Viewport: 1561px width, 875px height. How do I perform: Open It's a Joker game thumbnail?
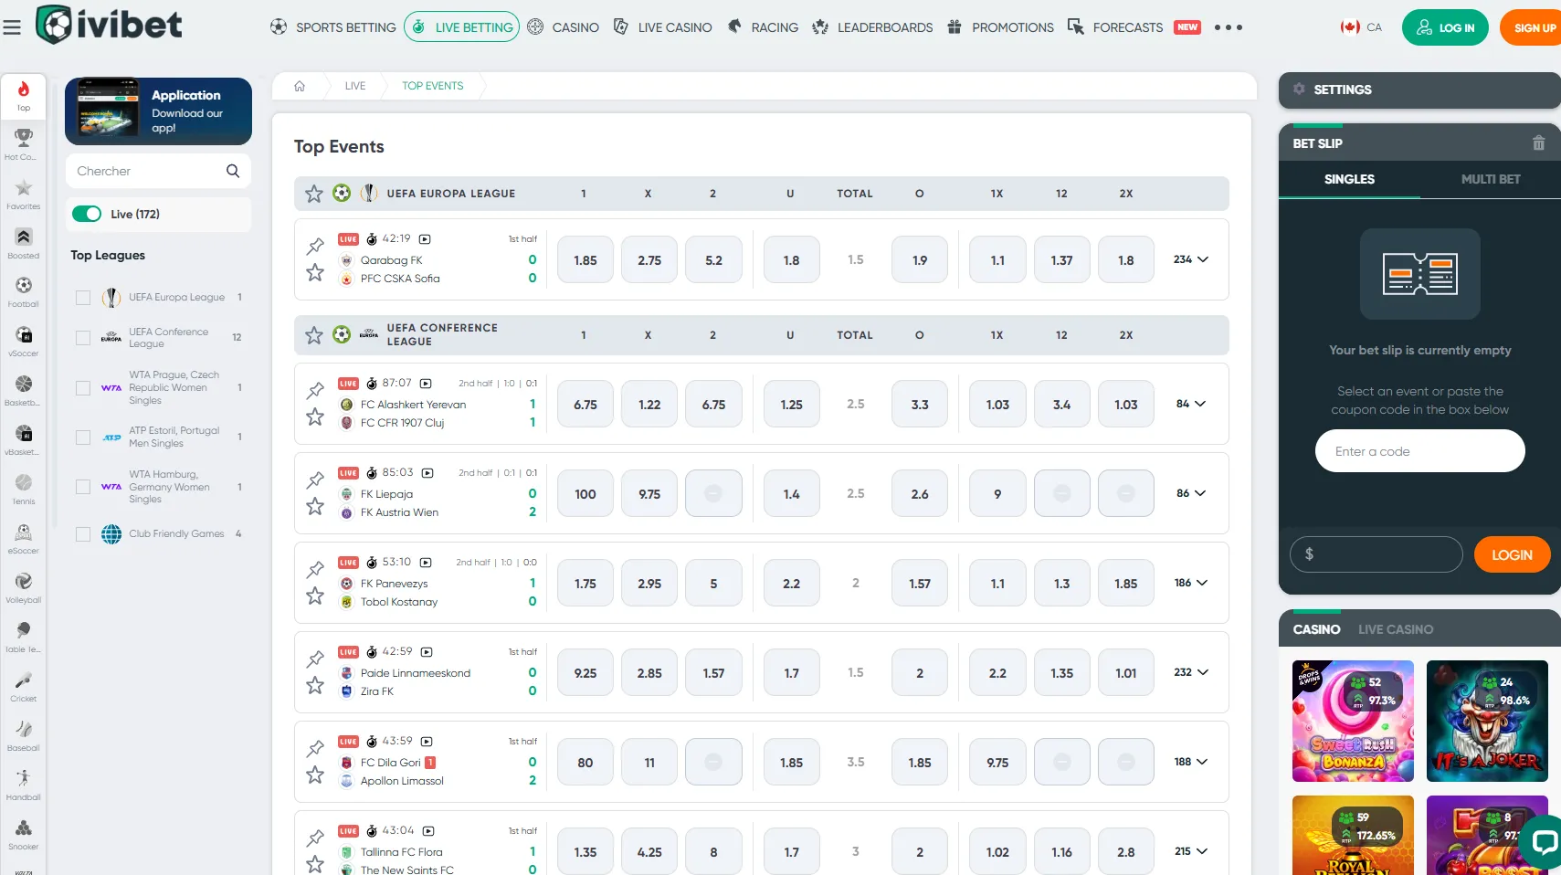pos(1487,721)
